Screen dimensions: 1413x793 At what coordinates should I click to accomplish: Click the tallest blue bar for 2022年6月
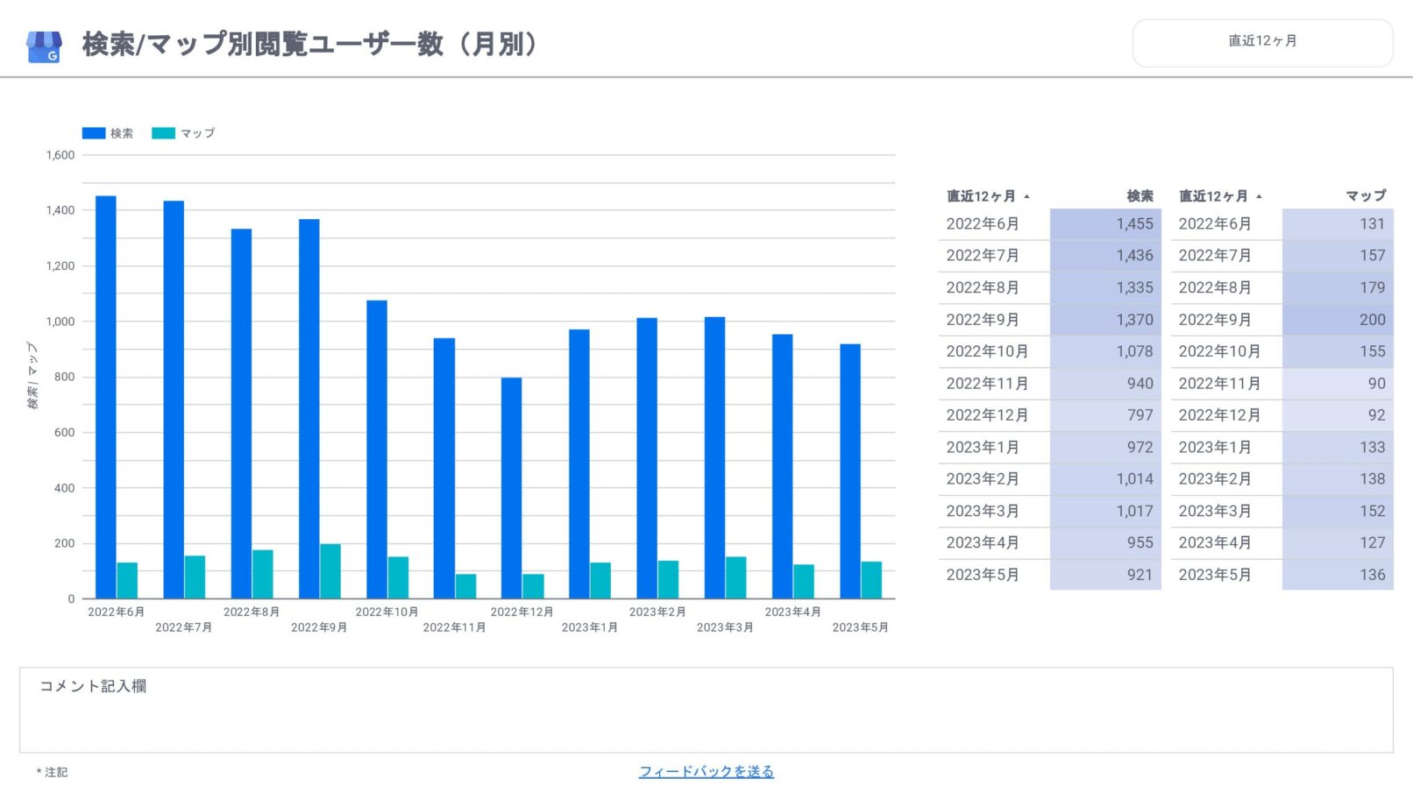[x=103, y=394]
